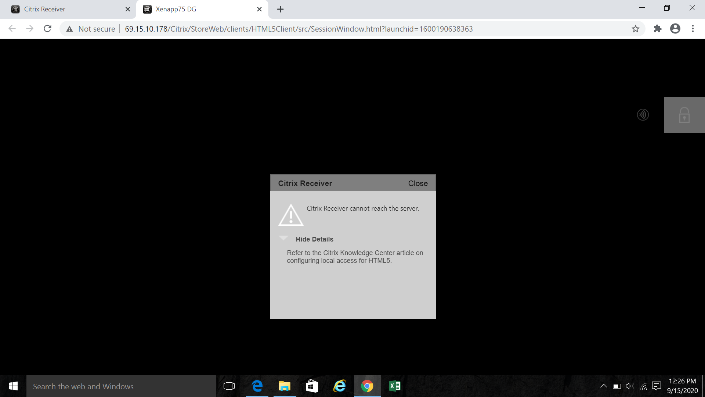705x397 pixels.
Task: Open Excel from the taskbar
Action: (394, 386)
